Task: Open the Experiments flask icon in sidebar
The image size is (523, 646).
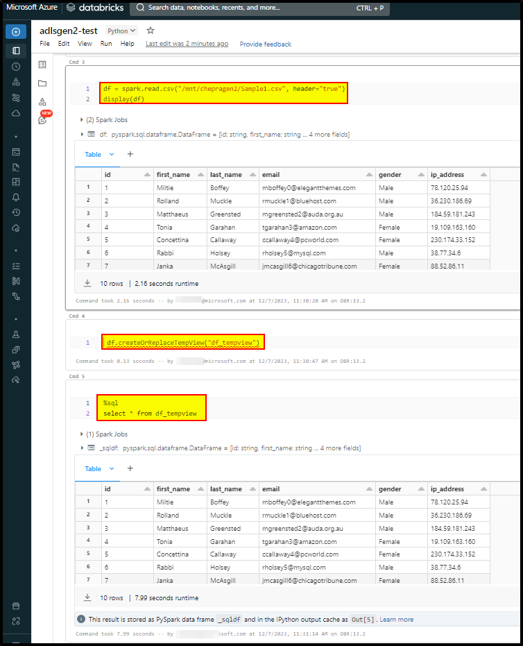Action: (x=16, y=334)
